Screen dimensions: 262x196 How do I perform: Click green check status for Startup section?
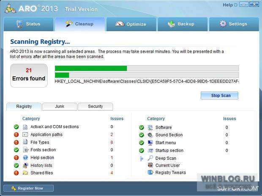[142, 150]
